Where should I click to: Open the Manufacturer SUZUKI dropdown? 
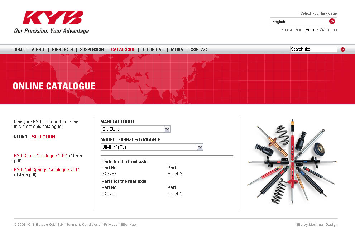coord(135,129)
